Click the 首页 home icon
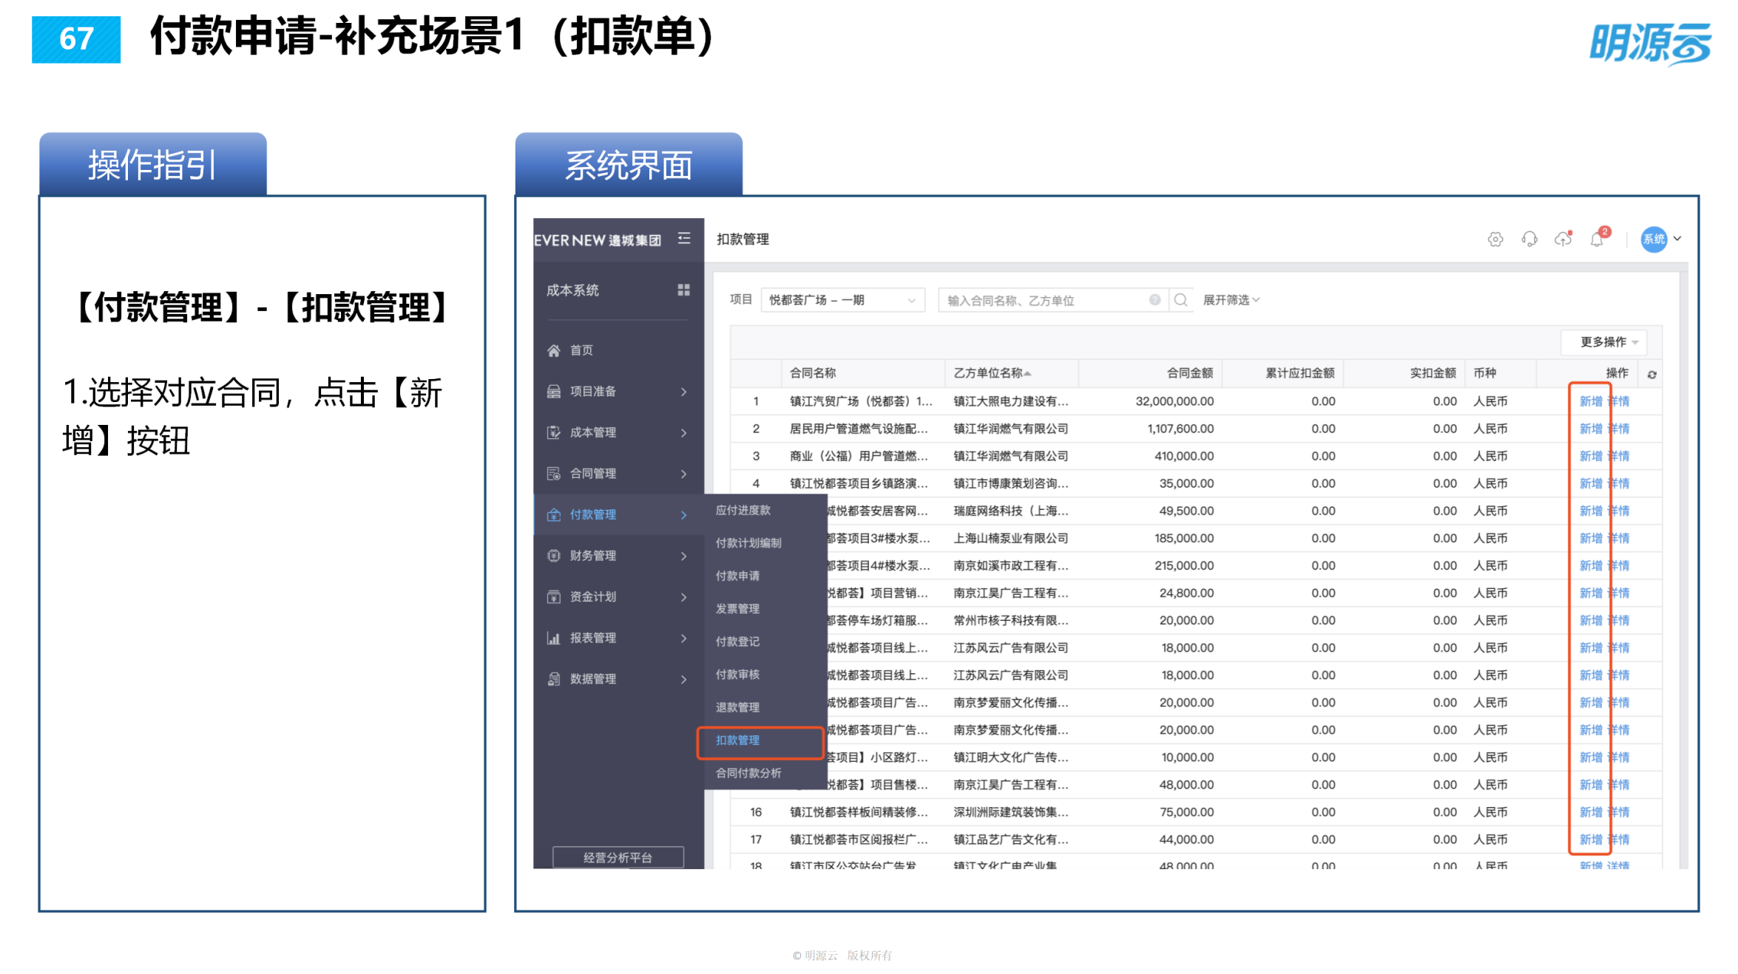The image size is (1738, 974). 555,350
